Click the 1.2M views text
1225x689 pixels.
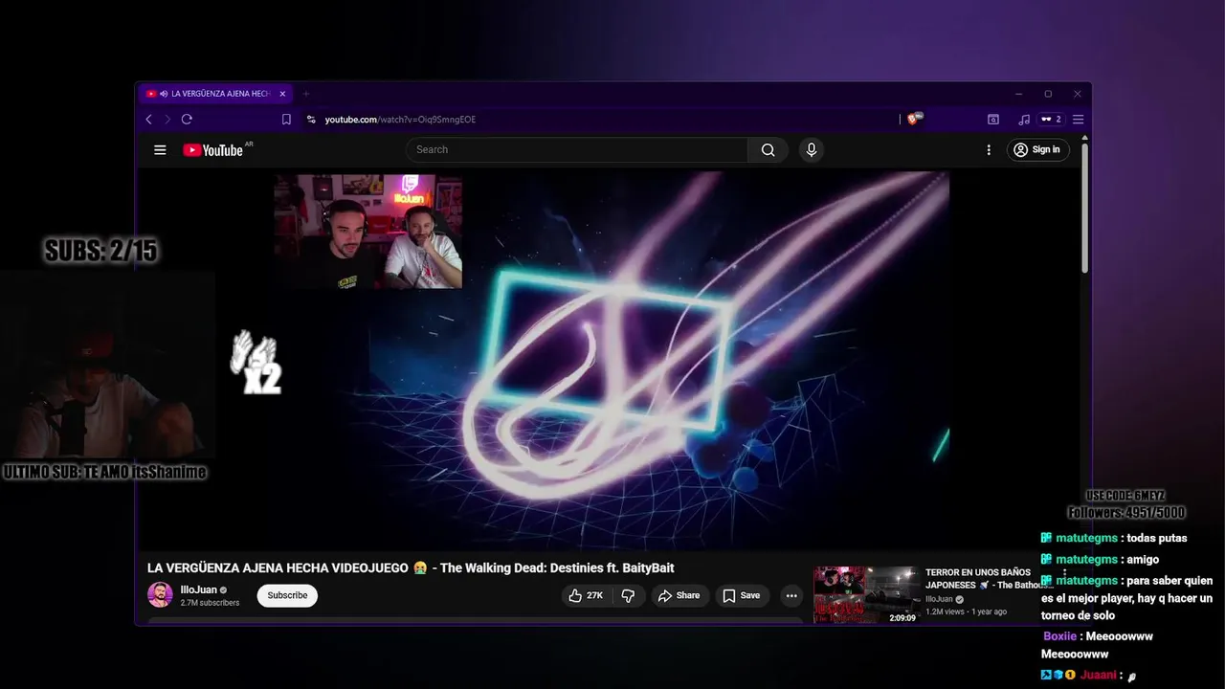(946, 611)
